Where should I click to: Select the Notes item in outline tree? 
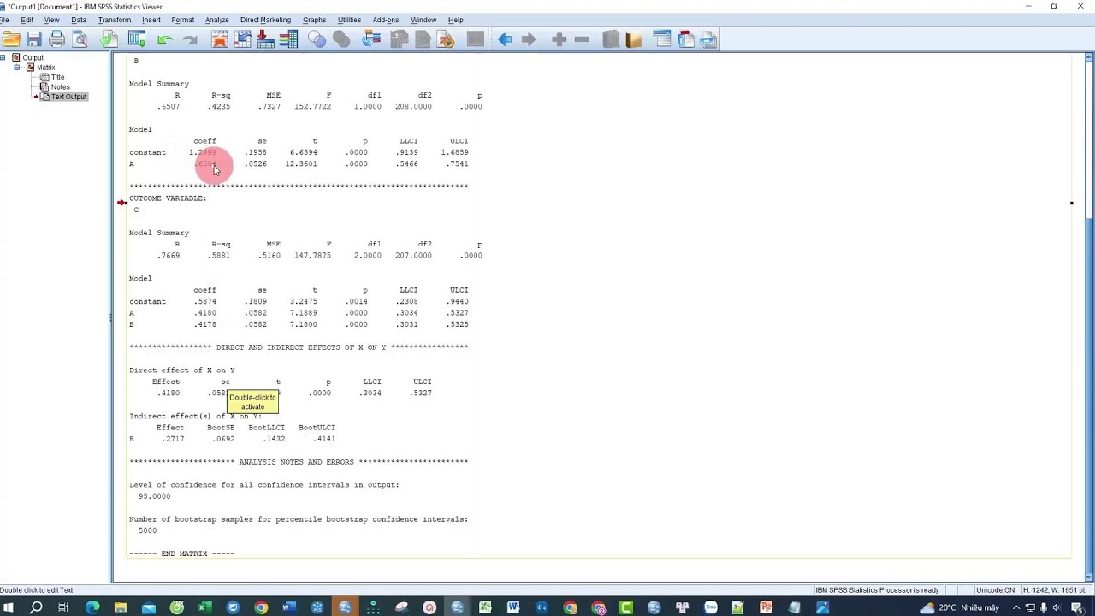tap(61, 86)
